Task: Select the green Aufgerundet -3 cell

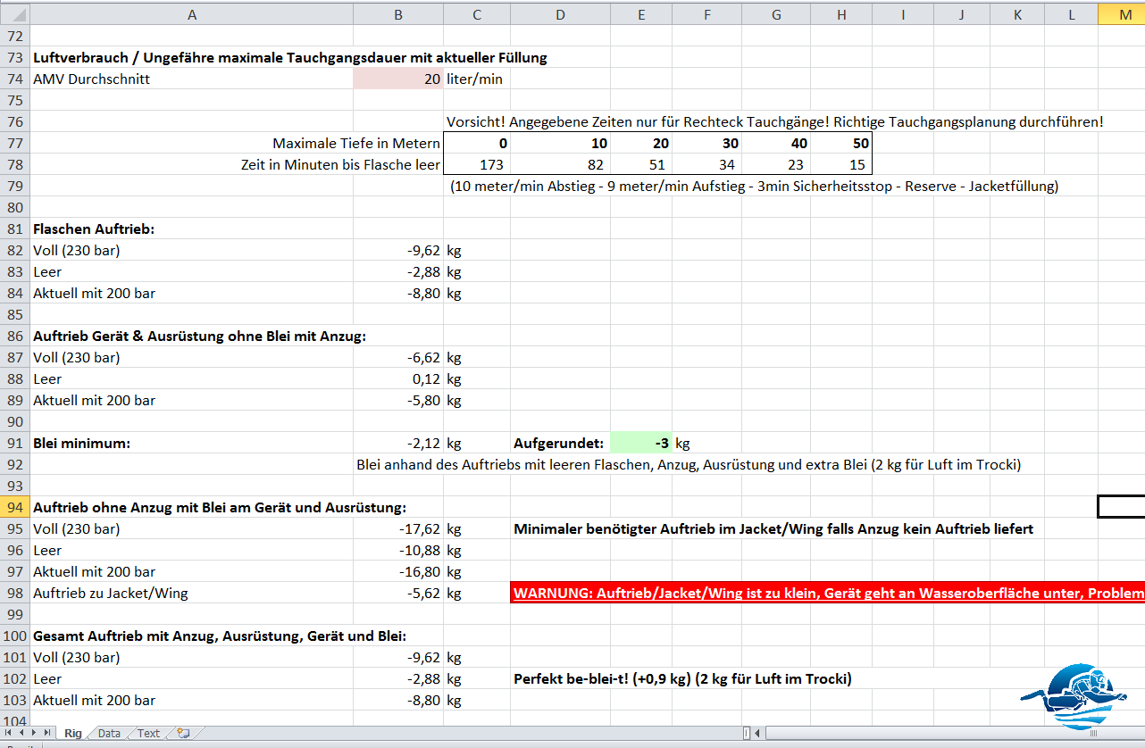Action: [x=640, y=443]
